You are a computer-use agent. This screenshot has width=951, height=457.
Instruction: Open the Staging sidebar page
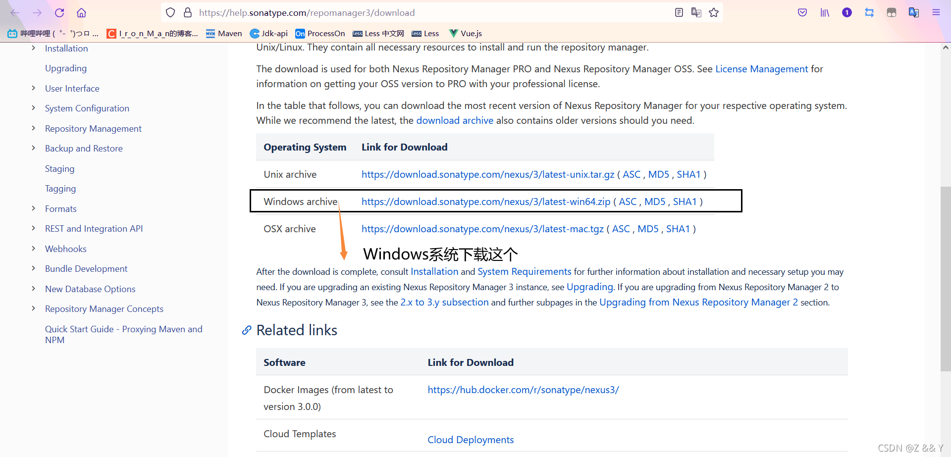[60, 169]
